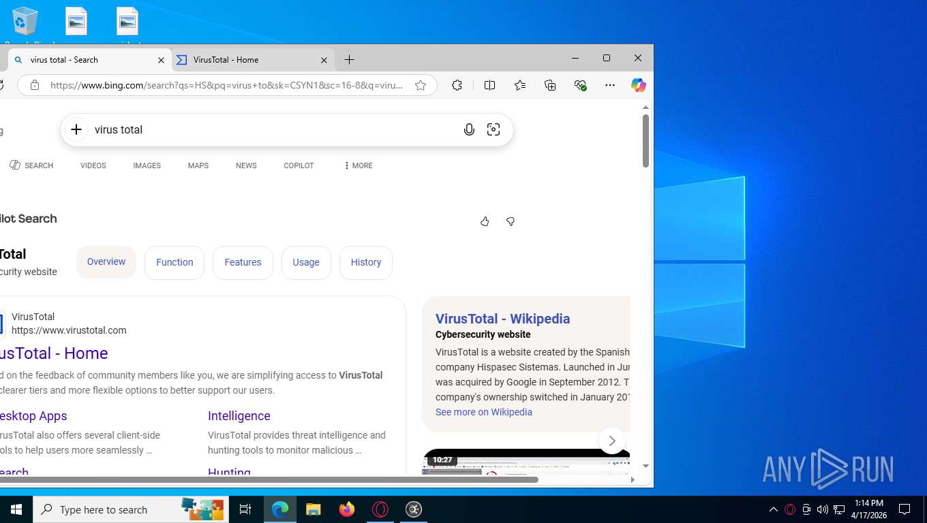Open the Favorites list icon in the toolbar
927x523 pixels.
point(520,85)
